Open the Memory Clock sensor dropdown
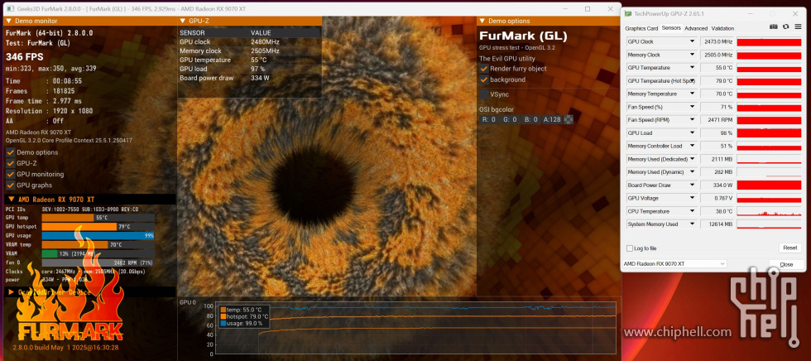This screenshot has width=811, height=361. (692, 55)
